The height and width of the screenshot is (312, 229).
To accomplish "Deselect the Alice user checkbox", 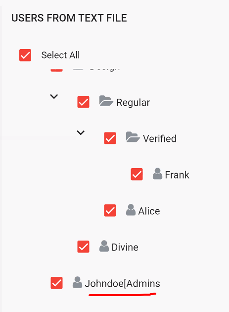I will tap(110, 210).
